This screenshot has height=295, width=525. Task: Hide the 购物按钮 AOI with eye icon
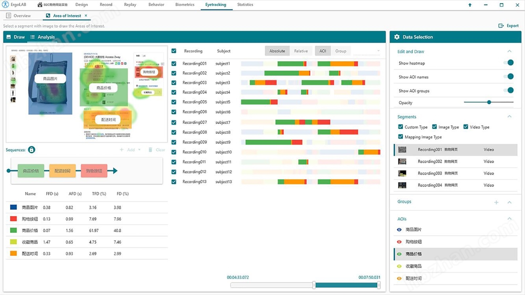point(399,242)
